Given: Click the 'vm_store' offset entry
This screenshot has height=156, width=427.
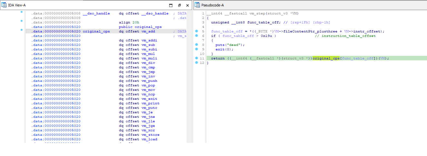Looking at the screenshot, I should tap(150, 135).
